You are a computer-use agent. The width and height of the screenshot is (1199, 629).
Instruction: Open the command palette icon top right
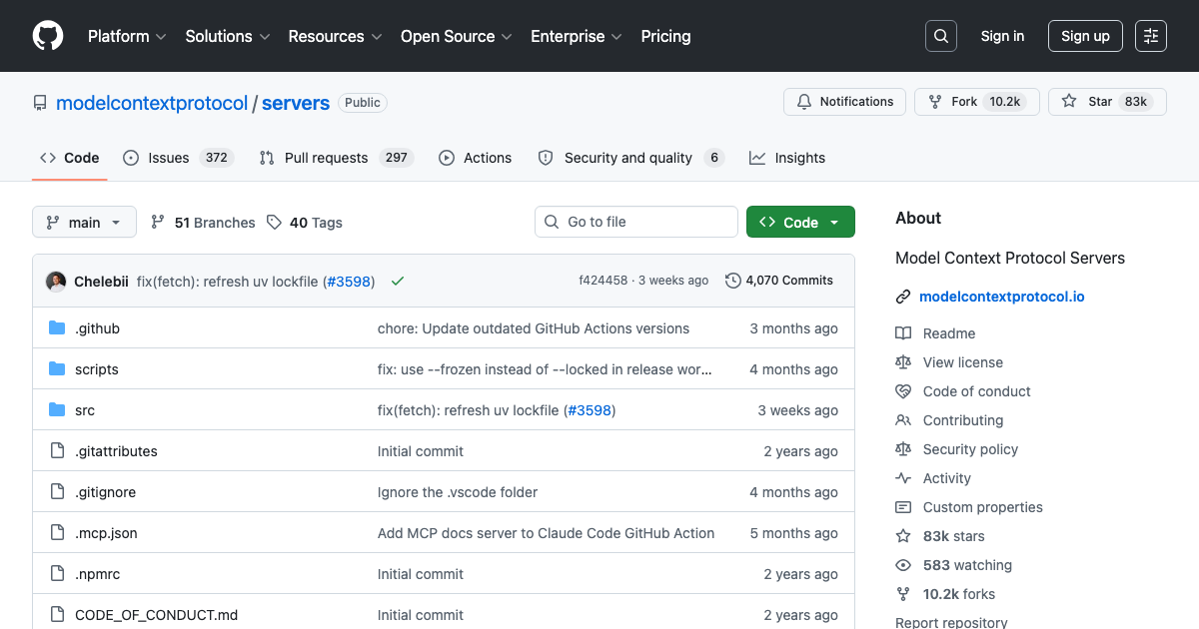[1150, 35]
